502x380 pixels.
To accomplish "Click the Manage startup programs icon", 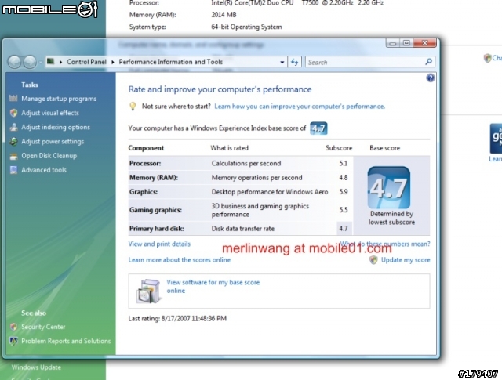I will click(13, 98).
